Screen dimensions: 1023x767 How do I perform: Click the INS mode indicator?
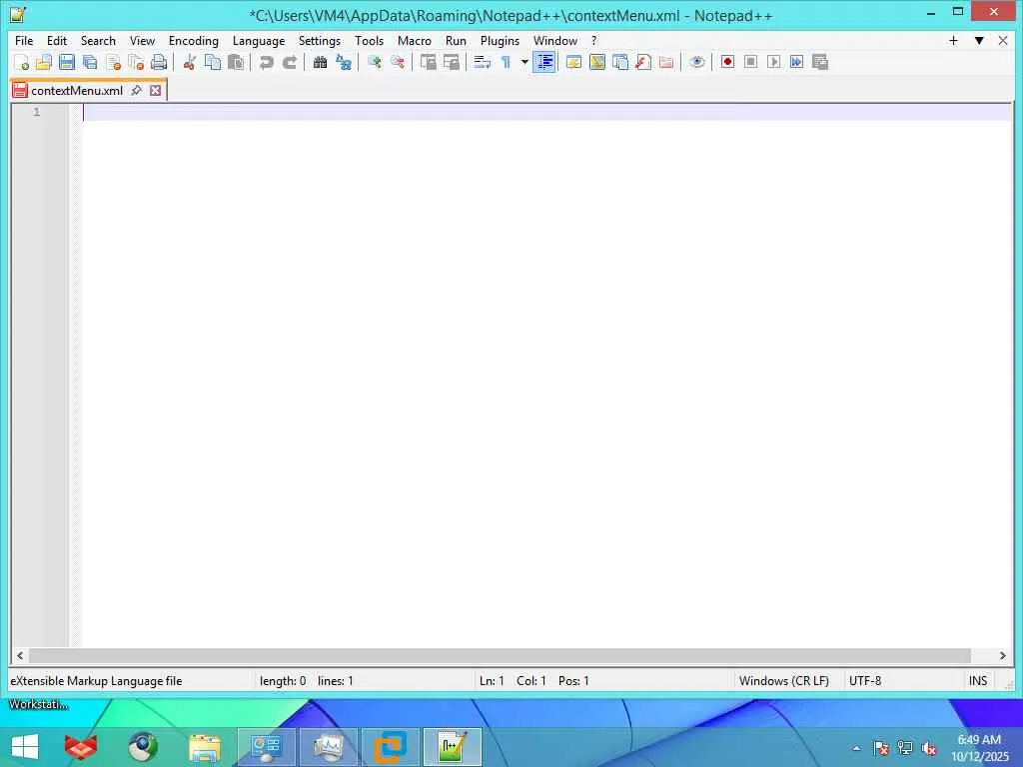point(978,681)
